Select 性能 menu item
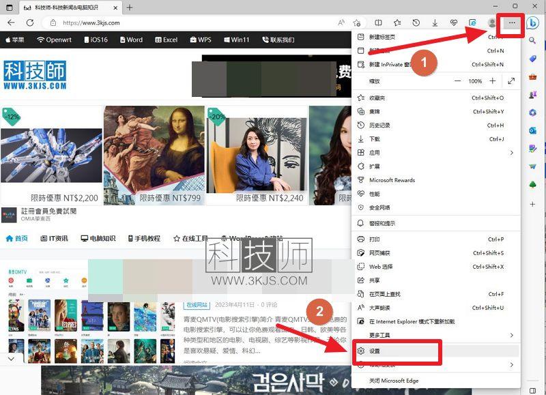This screenshot has width=546, height=395. coord(435,194)
